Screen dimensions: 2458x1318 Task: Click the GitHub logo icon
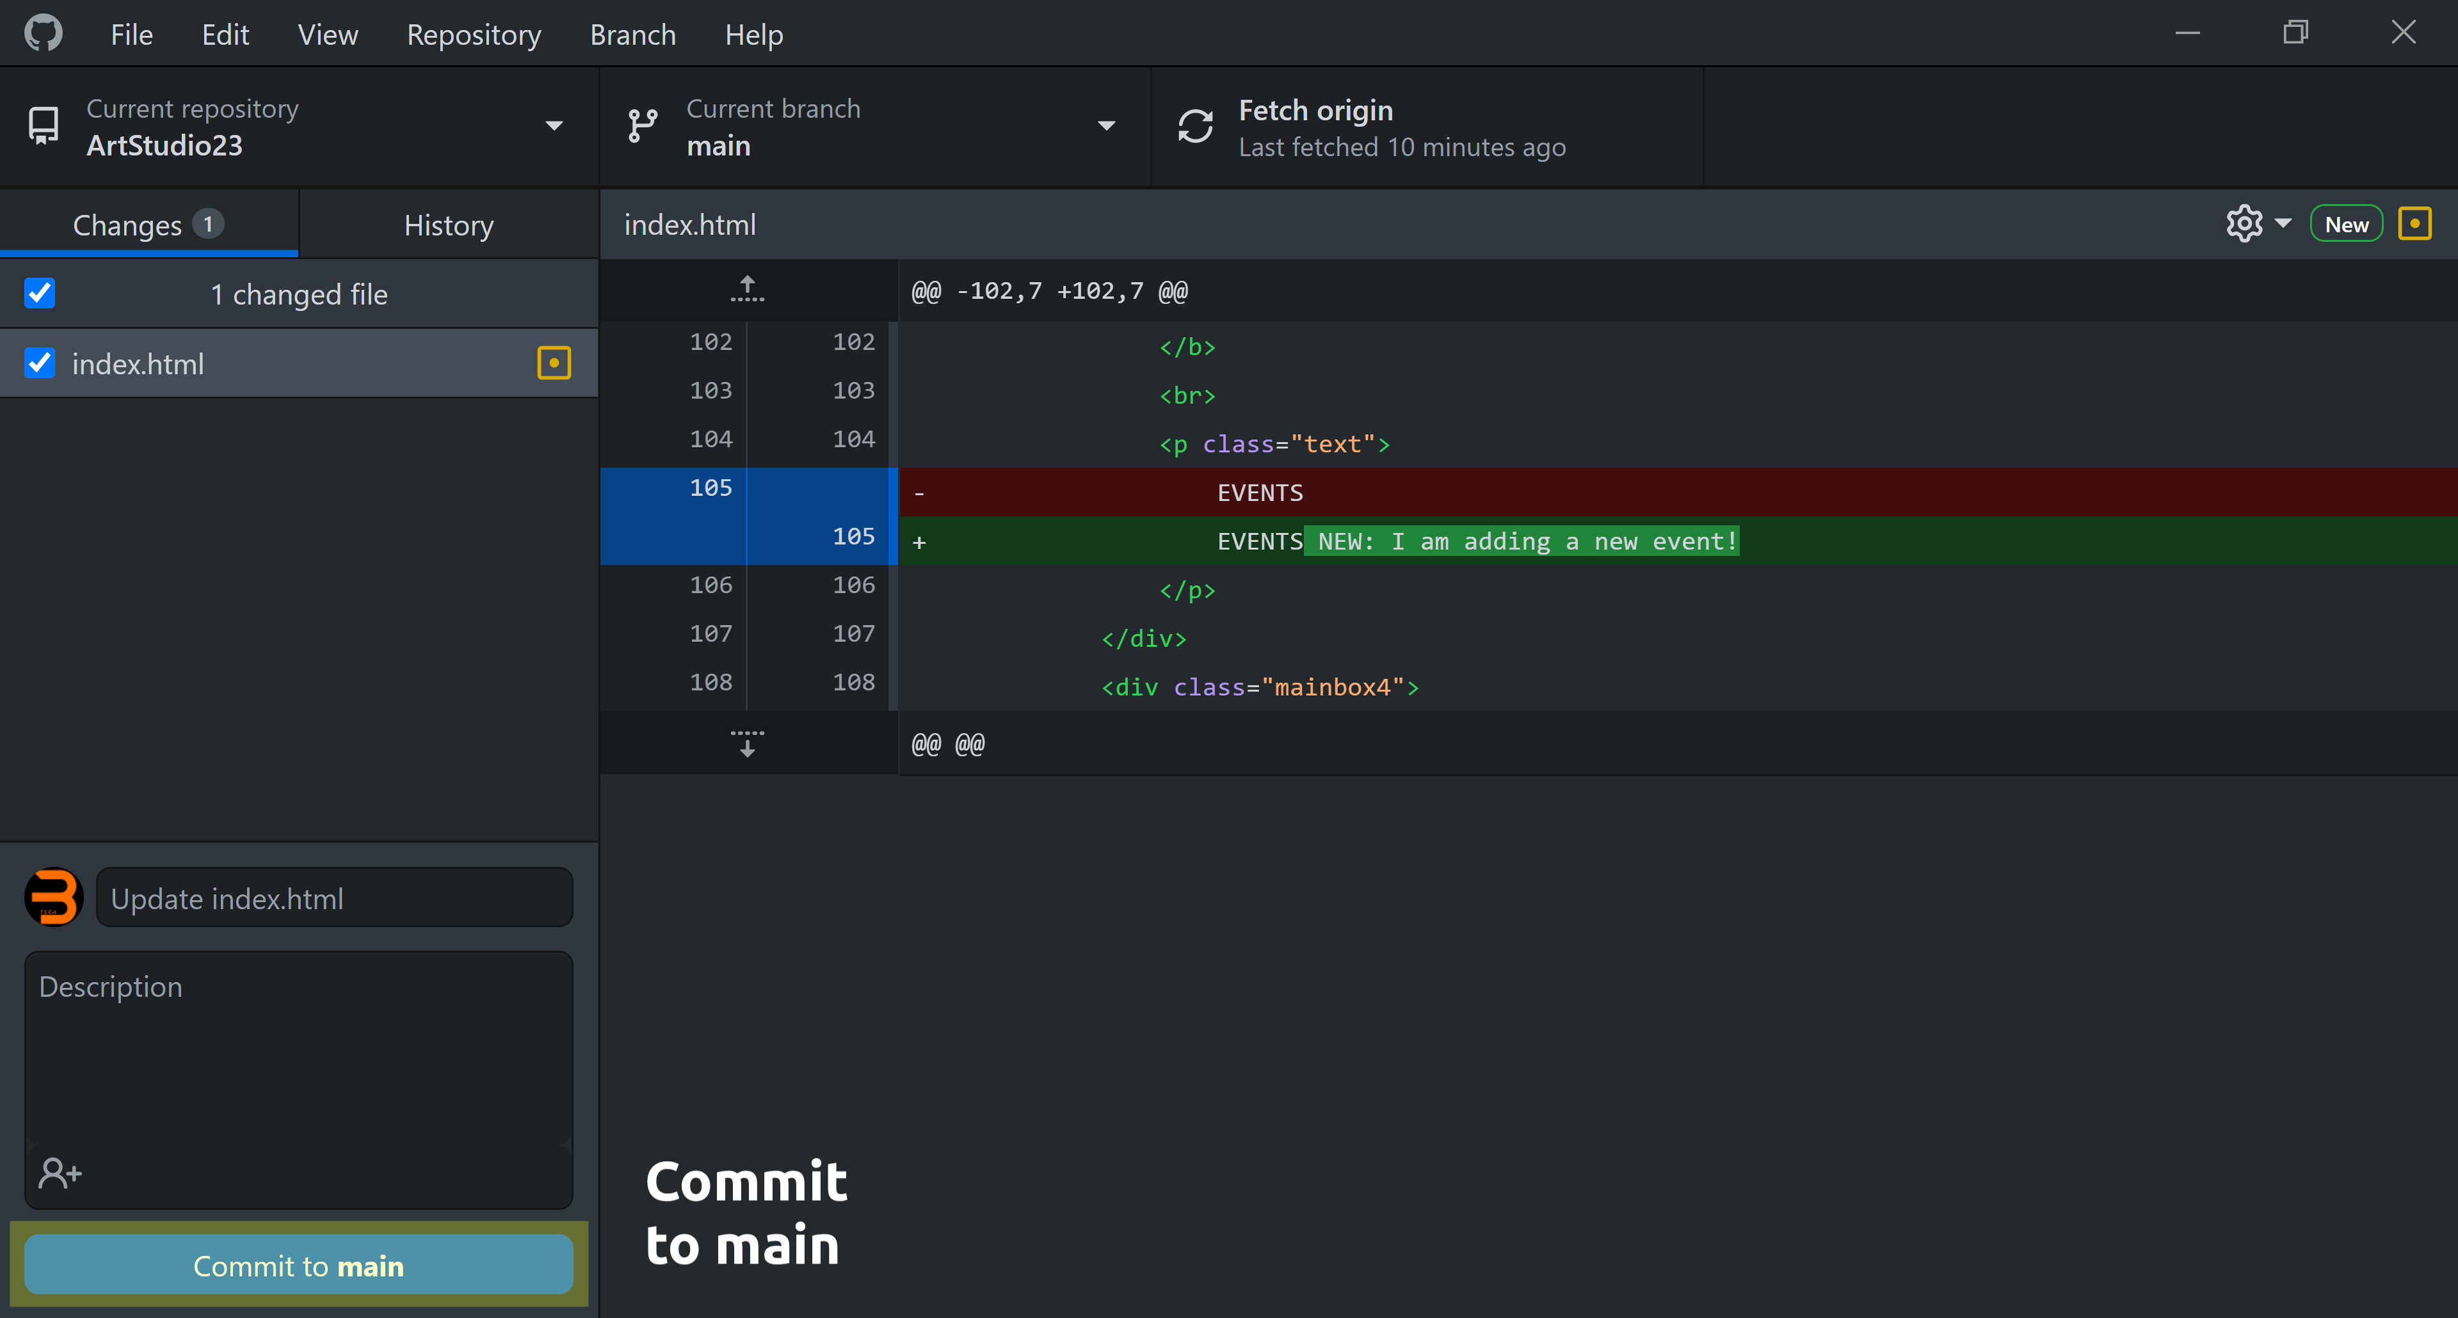[43, 33]
